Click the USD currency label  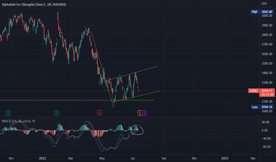pos(264,4)
